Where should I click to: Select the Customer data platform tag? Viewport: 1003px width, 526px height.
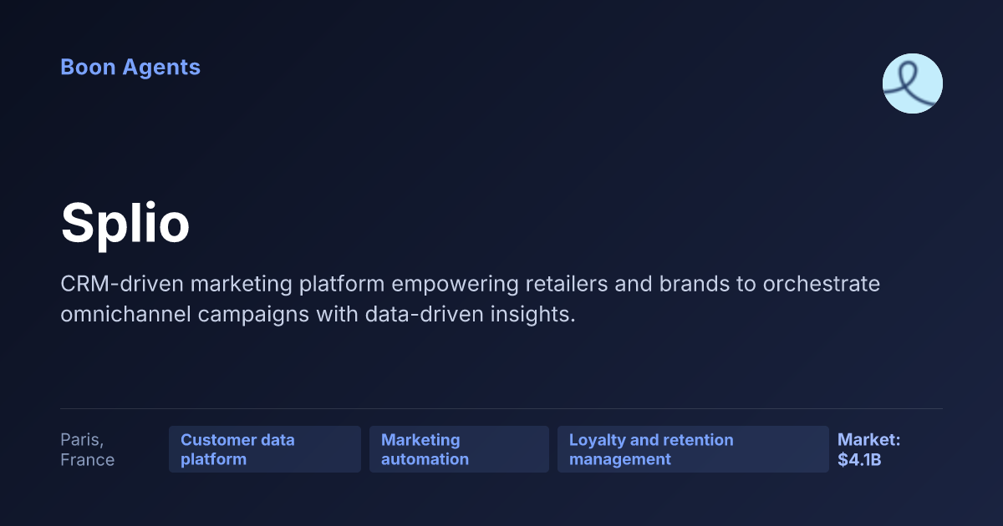(x=265, y=449)
